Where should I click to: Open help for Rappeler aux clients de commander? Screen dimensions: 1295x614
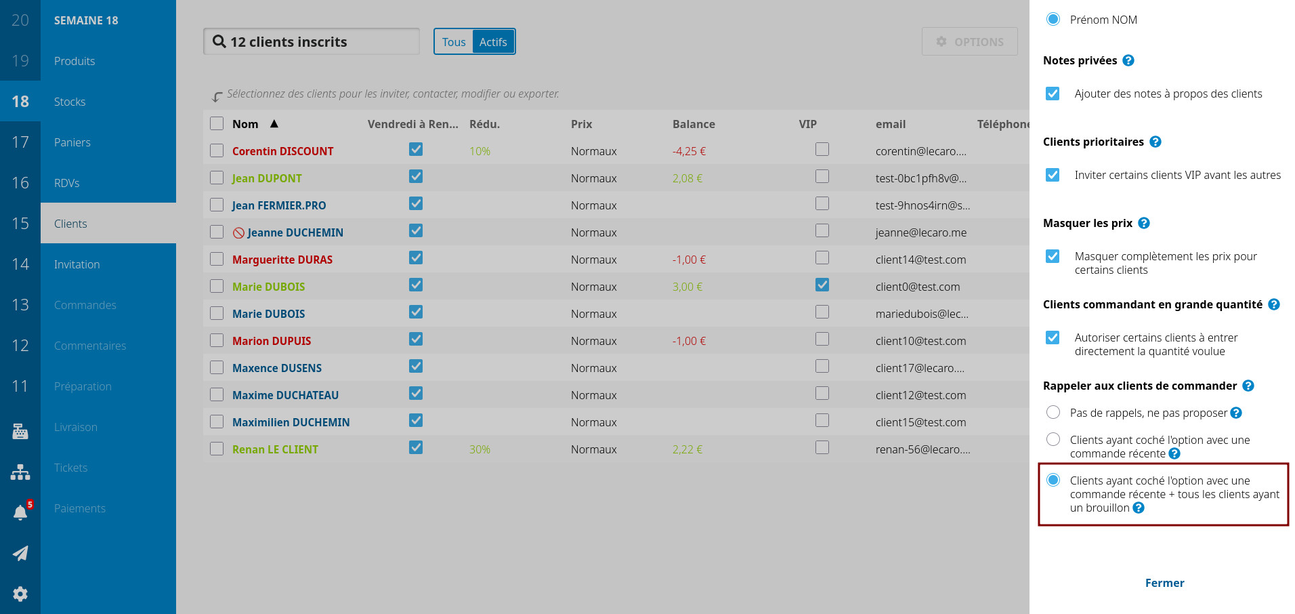pyautogui.click(x=1248, y=386)
